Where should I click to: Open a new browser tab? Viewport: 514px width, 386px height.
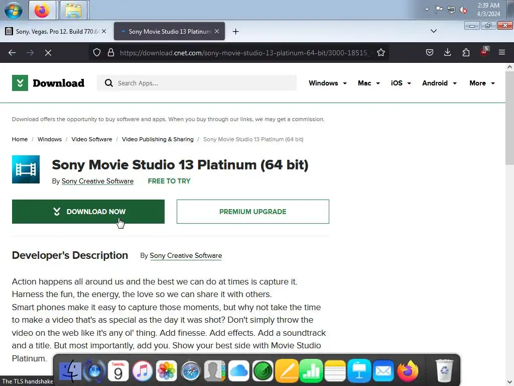[235, 32]
